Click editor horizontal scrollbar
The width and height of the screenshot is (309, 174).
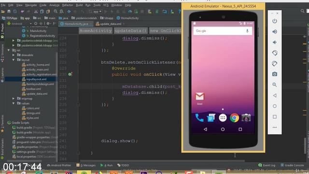pos(163,161)
